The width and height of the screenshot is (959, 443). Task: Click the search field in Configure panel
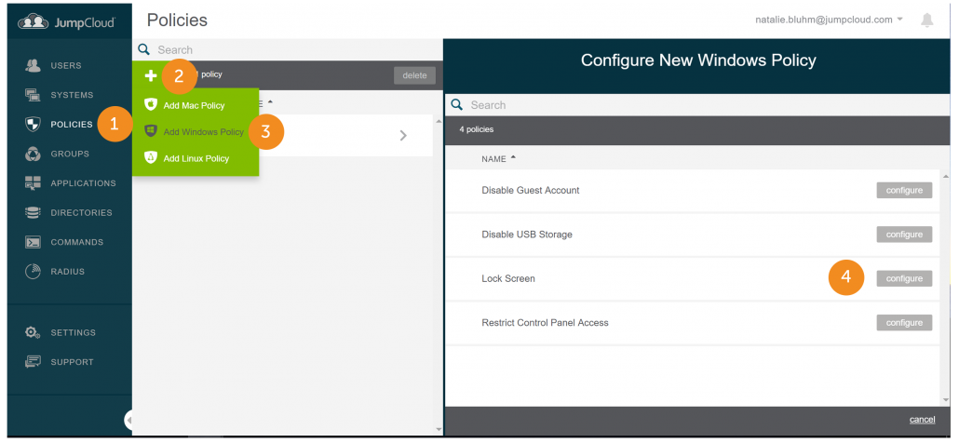689,105
